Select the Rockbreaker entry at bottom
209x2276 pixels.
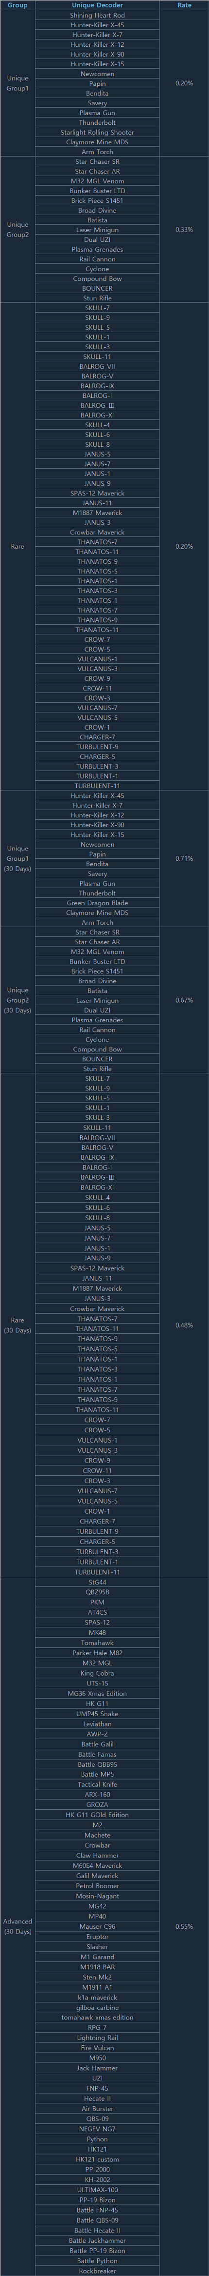click(97, 2271)
